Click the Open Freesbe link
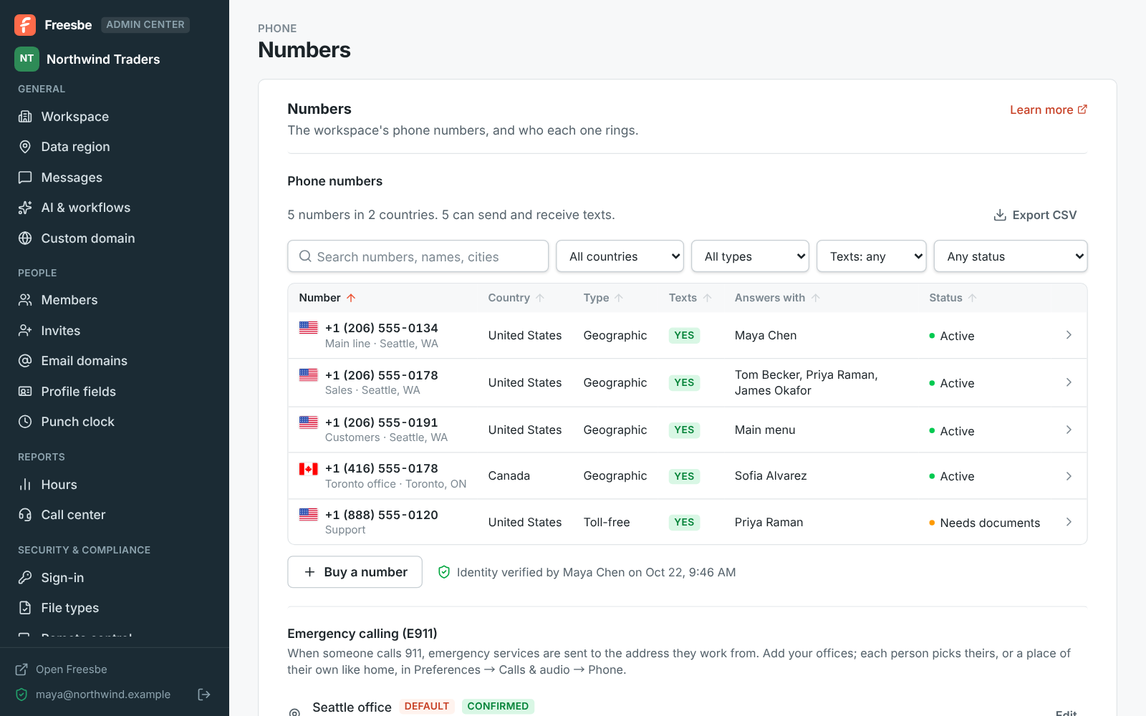The width and height of the screenshot is (1146, 716). (x=62, y=669)
